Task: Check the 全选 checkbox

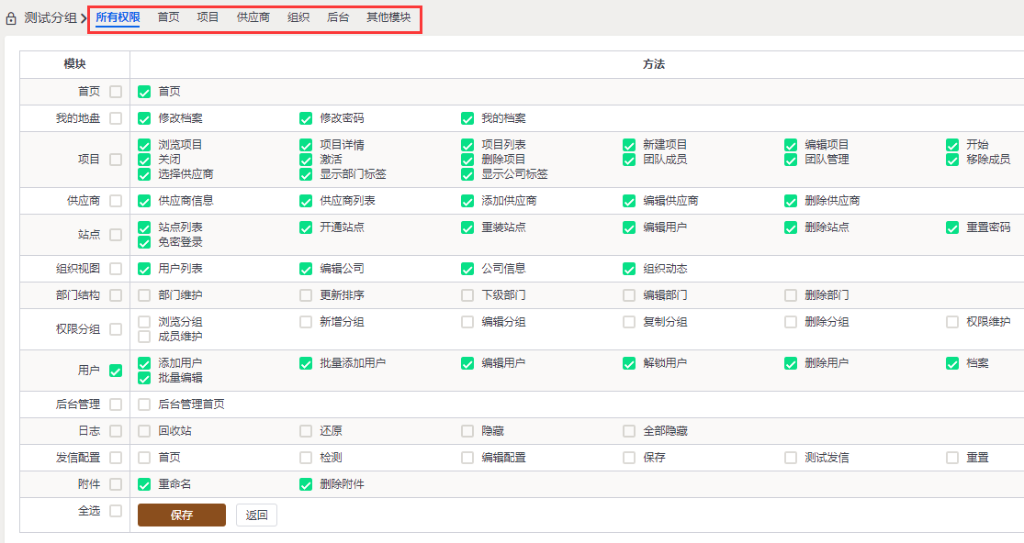Action: pos(116,511)
